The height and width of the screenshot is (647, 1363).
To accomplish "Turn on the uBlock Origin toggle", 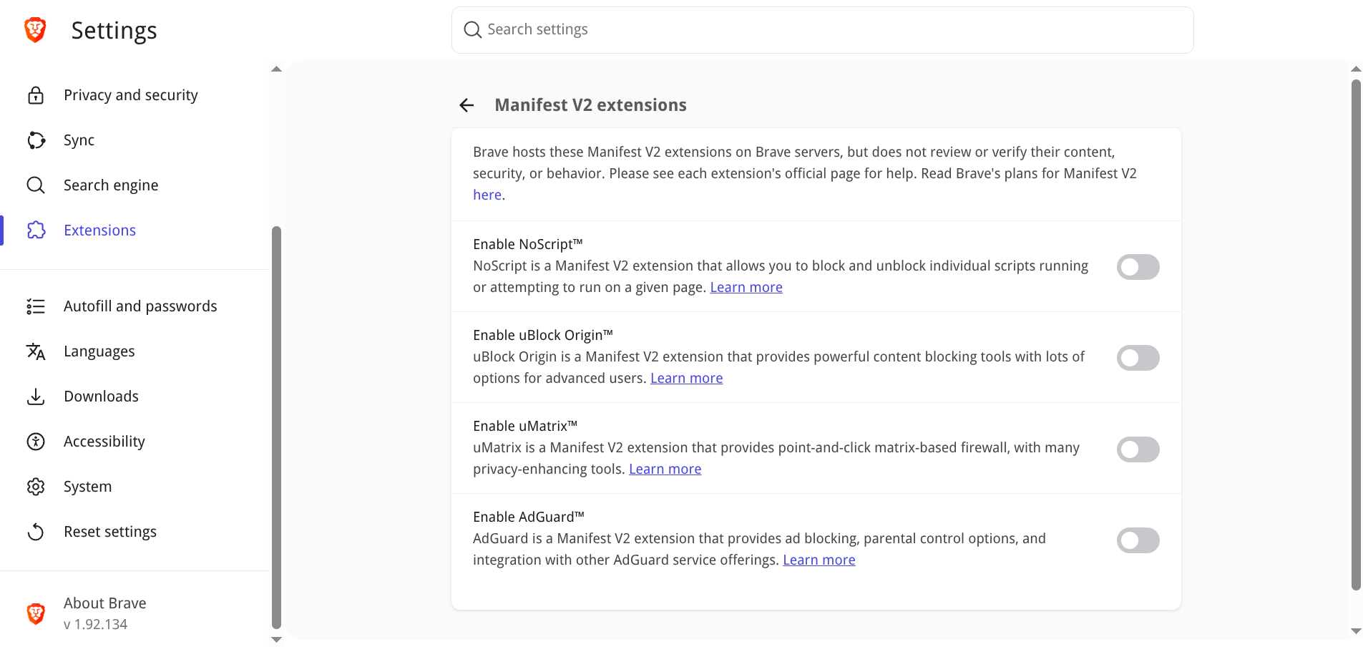I will tap(1138, 358).
